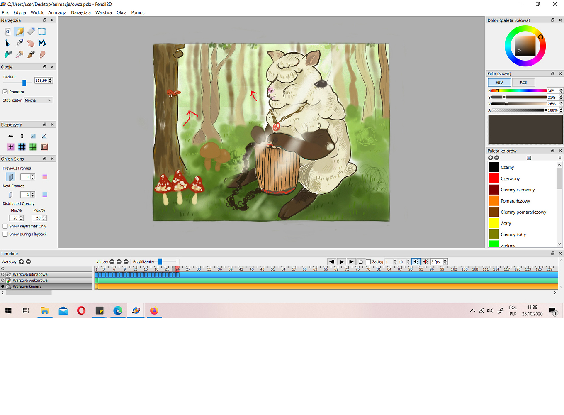
Task: Open the Warstwa menu
Action: (x=104, y=12)
